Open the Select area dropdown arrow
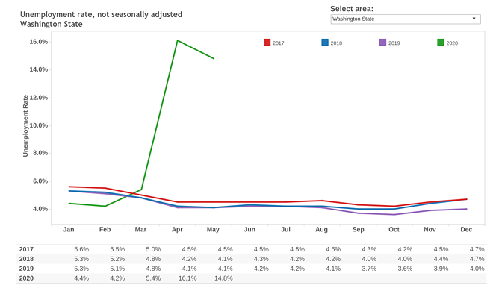This screenshot has height=288, width=493. tap(474, 19)
